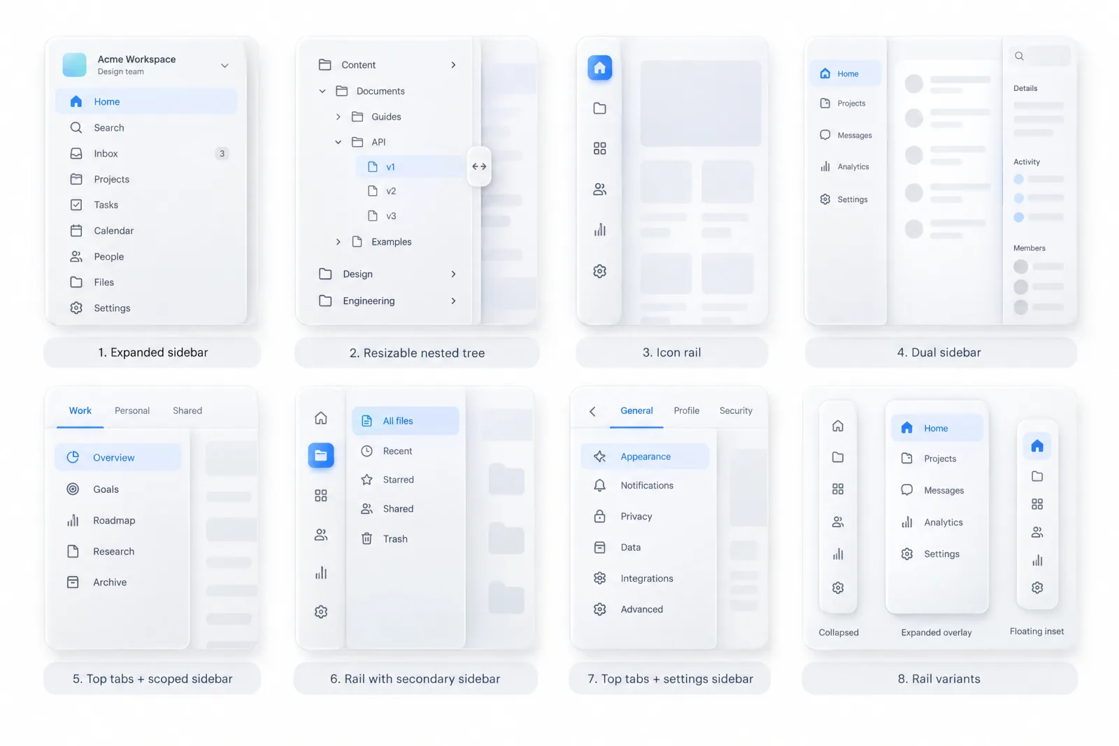
Task: Click the search field in the dual sidebar details panel
Action: (1039, 56)
